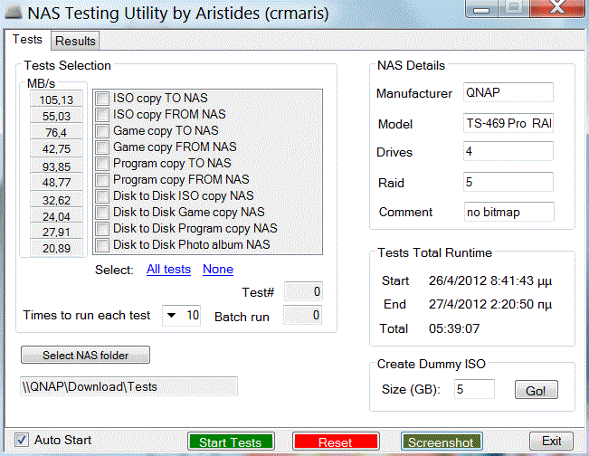
Task: Click the Exit button
Action: pyautogui.click(x=551, y=441)
